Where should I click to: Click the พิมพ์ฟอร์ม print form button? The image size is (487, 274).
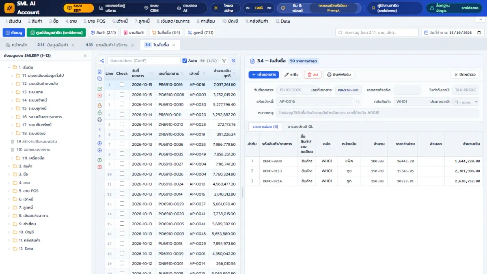[339, 75]
